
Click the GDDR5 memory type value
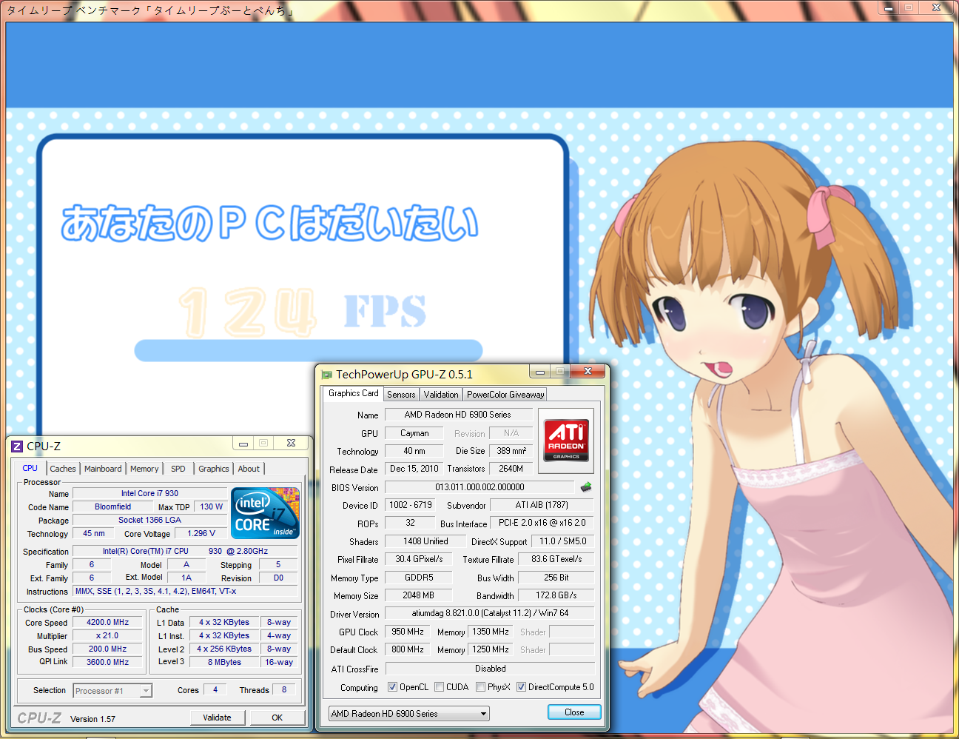coord(419,578)
